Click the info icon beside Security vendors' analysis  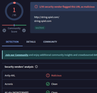tap(37, 67)
